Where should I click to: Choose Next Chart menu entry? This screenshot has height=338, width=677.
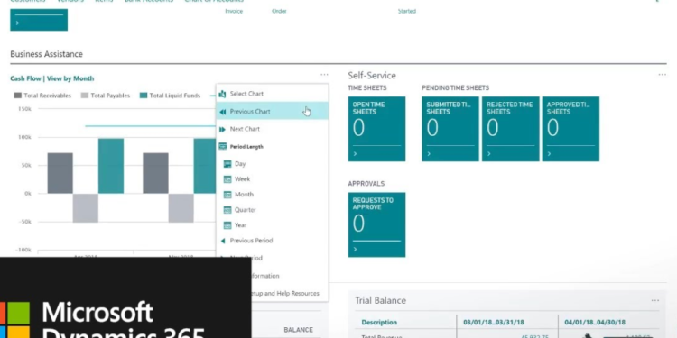272,129
